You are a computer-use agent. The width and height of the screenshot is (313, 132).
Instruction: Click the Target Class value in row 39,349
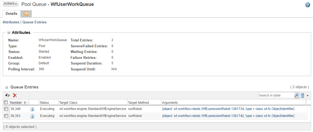[93, 109]
